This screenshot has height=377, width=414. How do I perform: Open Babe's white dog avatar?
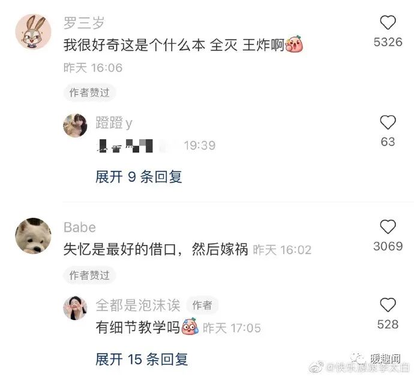click(x=33, y=236)
